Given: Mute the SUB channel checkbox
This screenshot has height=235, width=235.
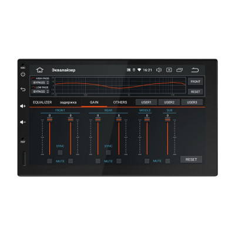Looking at the screenshot, I should click(x=167, y=161).
